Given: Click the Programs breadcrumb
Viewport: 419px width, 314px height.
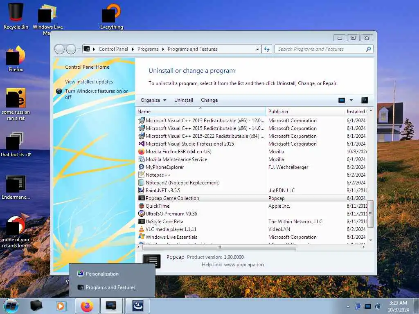Looking at the screenshot, I should [x=148, y=49].
